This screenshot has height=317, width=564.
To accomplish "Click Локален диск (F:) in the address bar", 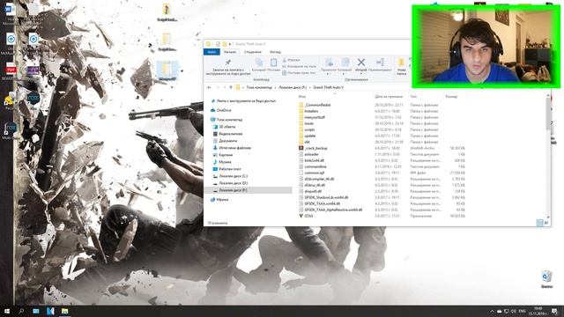I will pos(293,87).
